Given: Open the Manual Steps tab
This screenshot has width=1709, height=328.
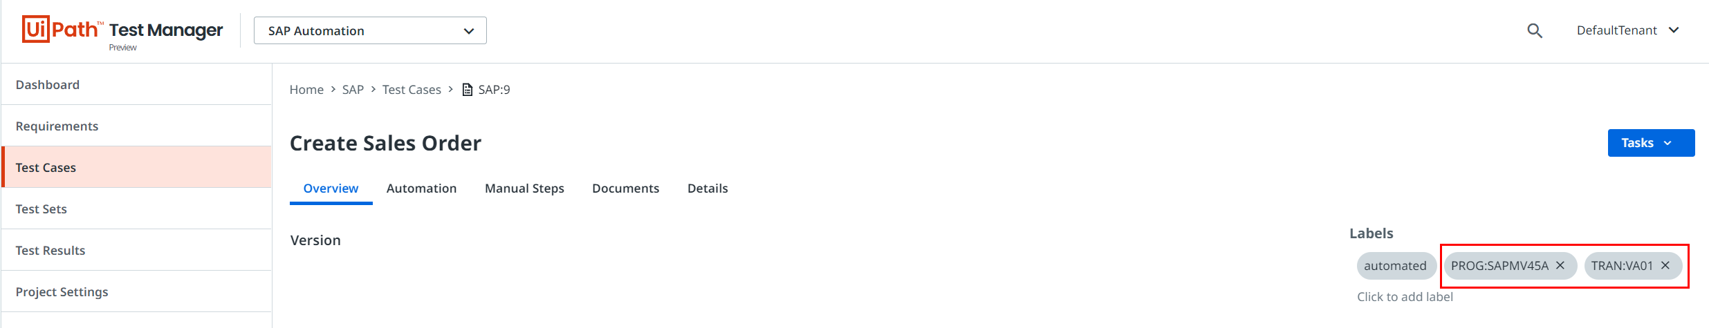Looking at the screenshot, I should [524, 189].
